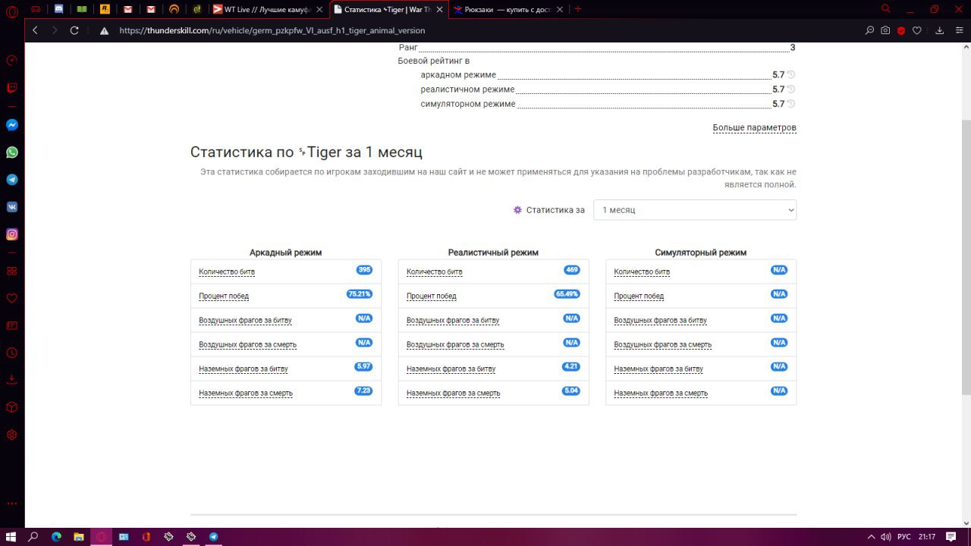Click arcade mode battle rating history icon
Image resolution: width=971 pixels, height=546 pixels.
(791, 75)
